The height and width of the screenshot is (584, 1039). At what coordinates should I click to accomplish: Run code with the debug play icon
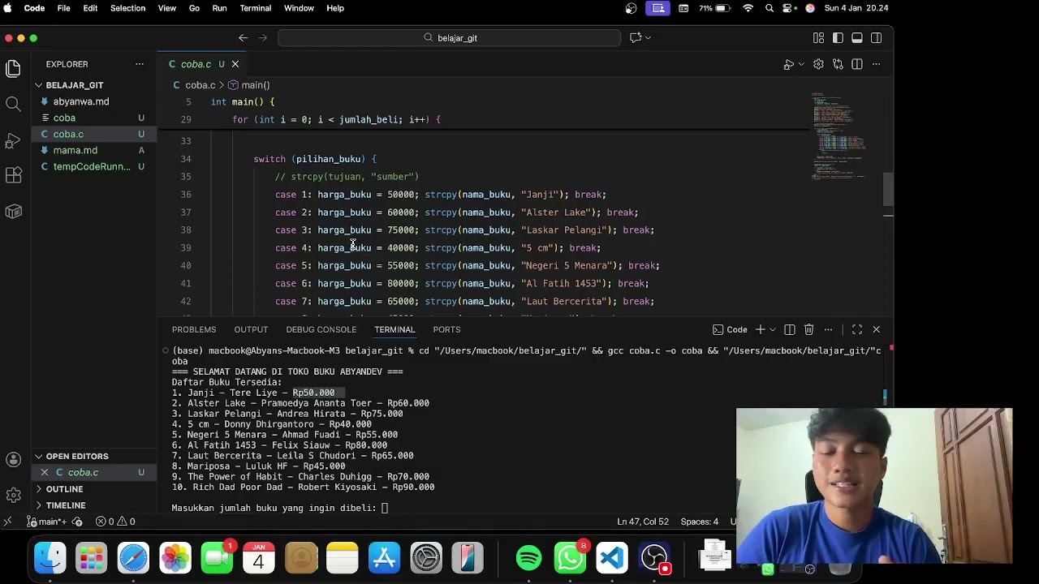pyautogui.click(x=788, y=64)
